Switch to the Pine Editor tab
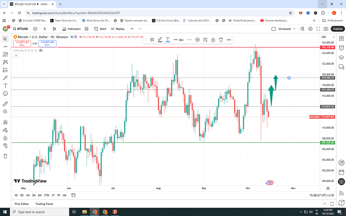The height and width of the screenshot is (216, 346). (x=22, y=204)
